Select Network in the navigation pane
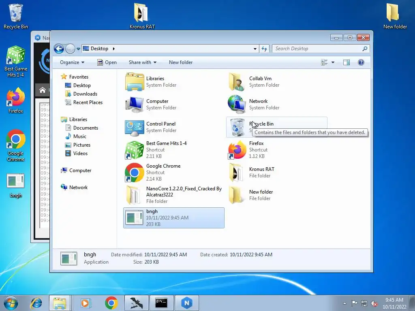 click(78, 187)
